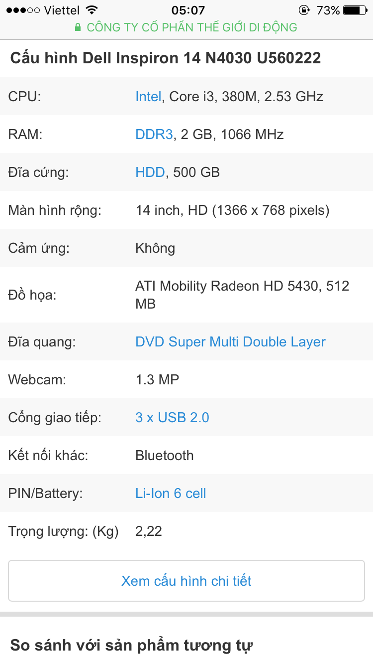Tap the 05:07 clock in status bar

pyautogui.click(x=188, y=10)
